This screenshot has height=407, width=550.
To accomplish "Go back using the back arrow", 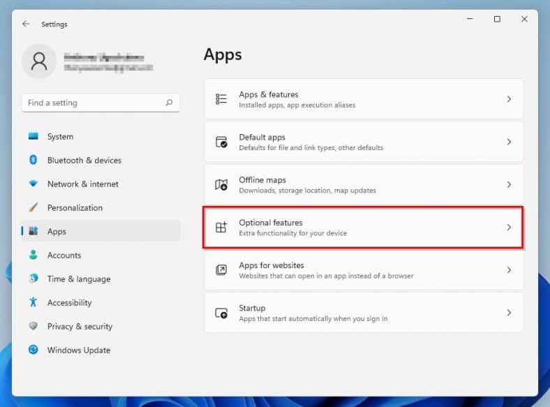I will click(x=26, y=24).
